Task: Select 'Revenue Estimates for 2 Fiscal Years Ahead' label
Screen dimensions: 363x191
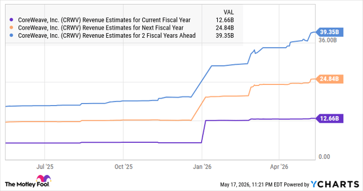Action: 107,35
